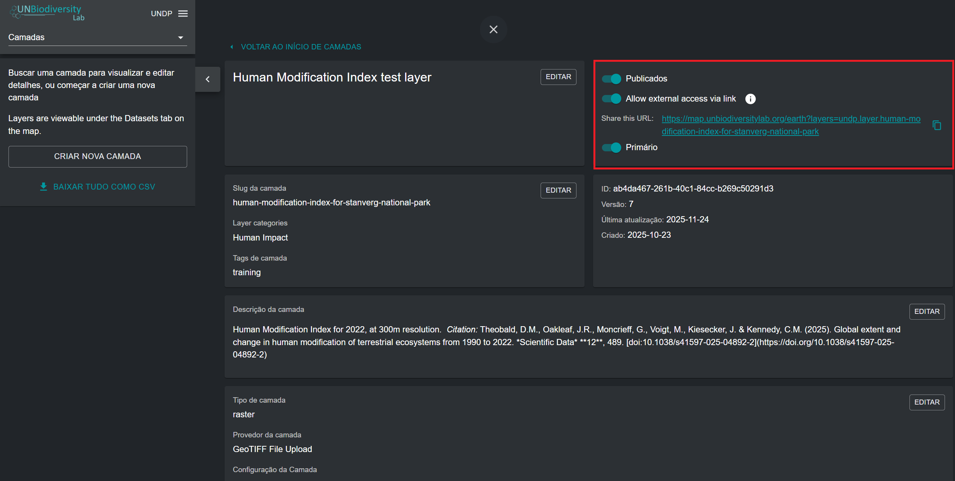The width and height of the screenshot is (955, 481).
Task: Collapse sidebar with left chevron button
Action: [208, 79]
